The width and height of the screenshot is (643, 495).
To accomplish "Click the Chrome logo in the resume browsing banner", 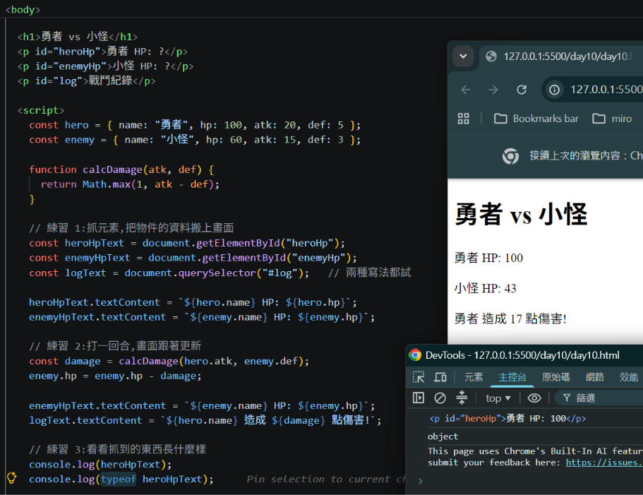I will pos(510,156).
